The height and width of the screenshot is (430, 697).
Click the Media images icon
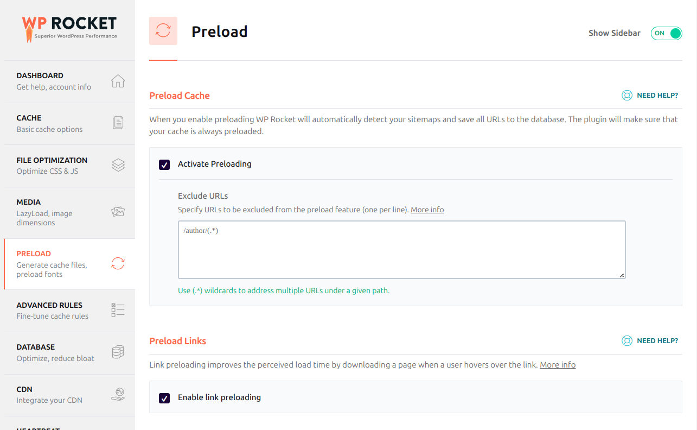tap(118, 212)
